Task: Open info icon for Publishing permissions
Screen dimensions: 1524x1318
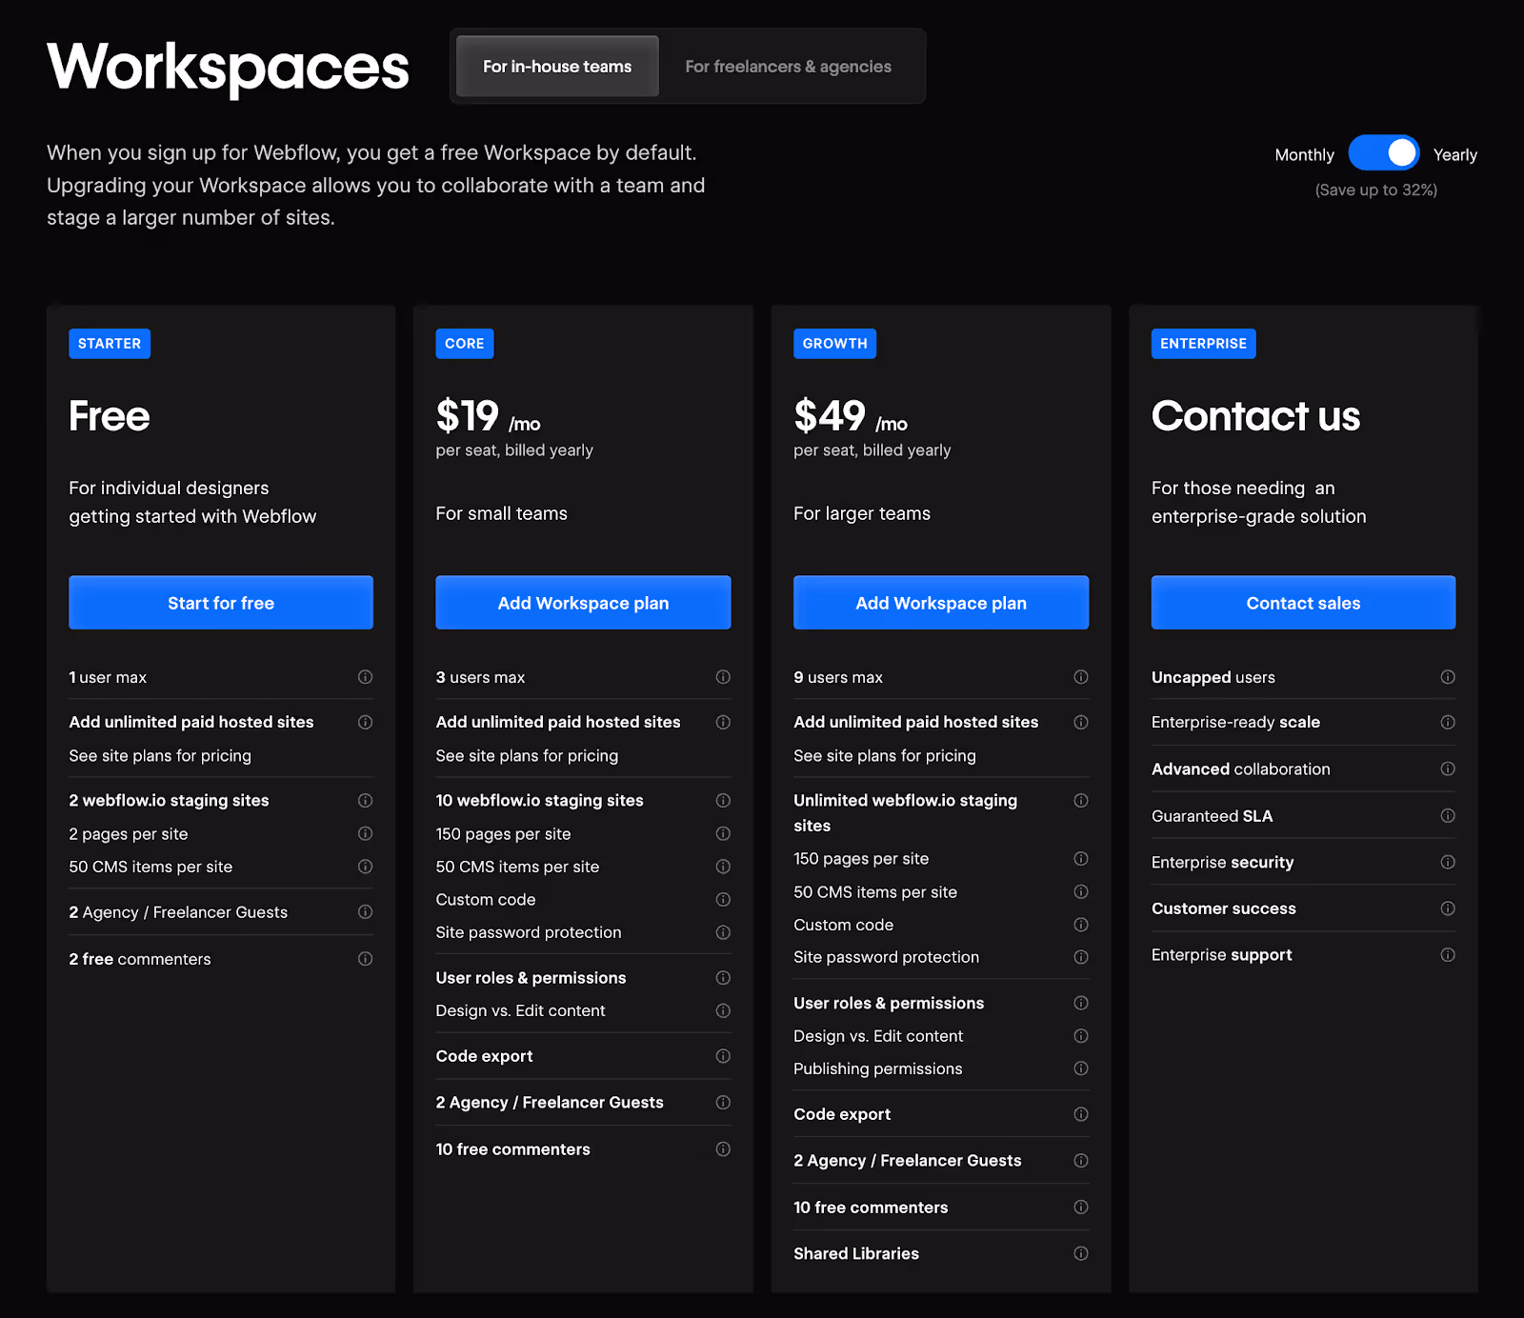Action: (x=1081, y=1068)
